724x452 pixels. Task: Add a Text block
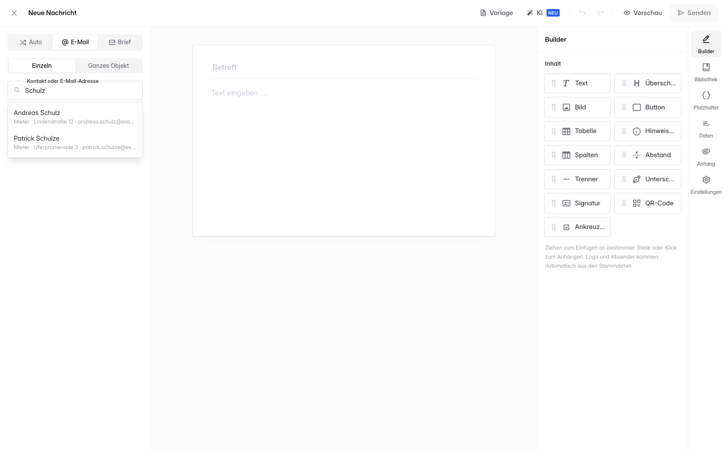[x=577, y=83]
